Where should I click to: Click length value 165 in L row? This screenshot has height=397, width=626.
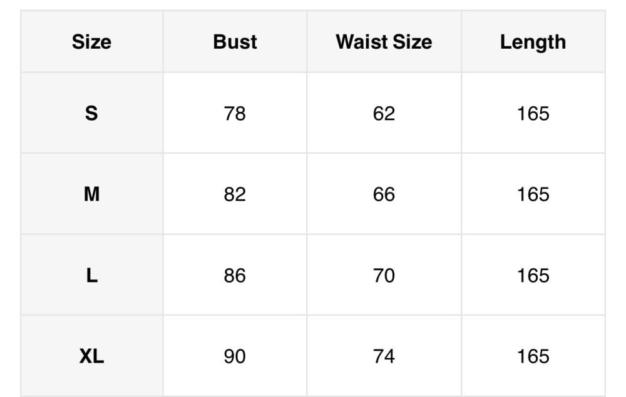533,275
